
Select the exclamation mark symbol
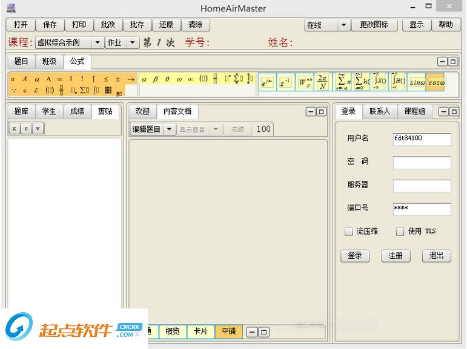click(82, 79)
